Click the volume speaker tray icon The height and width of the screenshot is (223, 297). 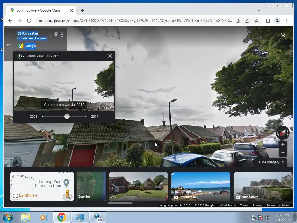268,217
